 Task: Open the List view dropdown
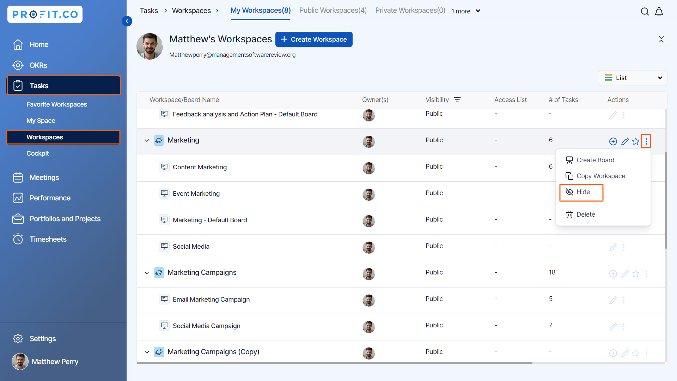click(x=633, y=78)
